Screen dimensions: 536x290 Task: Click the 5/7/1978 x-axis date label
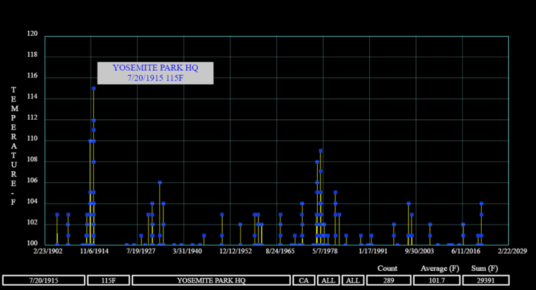[x=324, y=251]
